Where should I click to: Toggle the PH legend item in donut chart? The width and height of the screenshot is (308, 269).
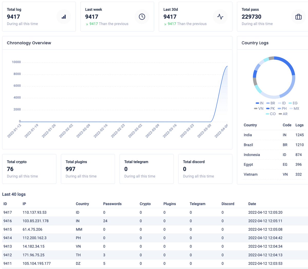tap(282, 108)
